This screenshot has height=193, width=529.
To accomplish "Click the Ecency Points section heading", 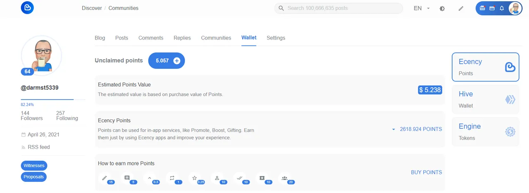I will (x=114, y=121).
